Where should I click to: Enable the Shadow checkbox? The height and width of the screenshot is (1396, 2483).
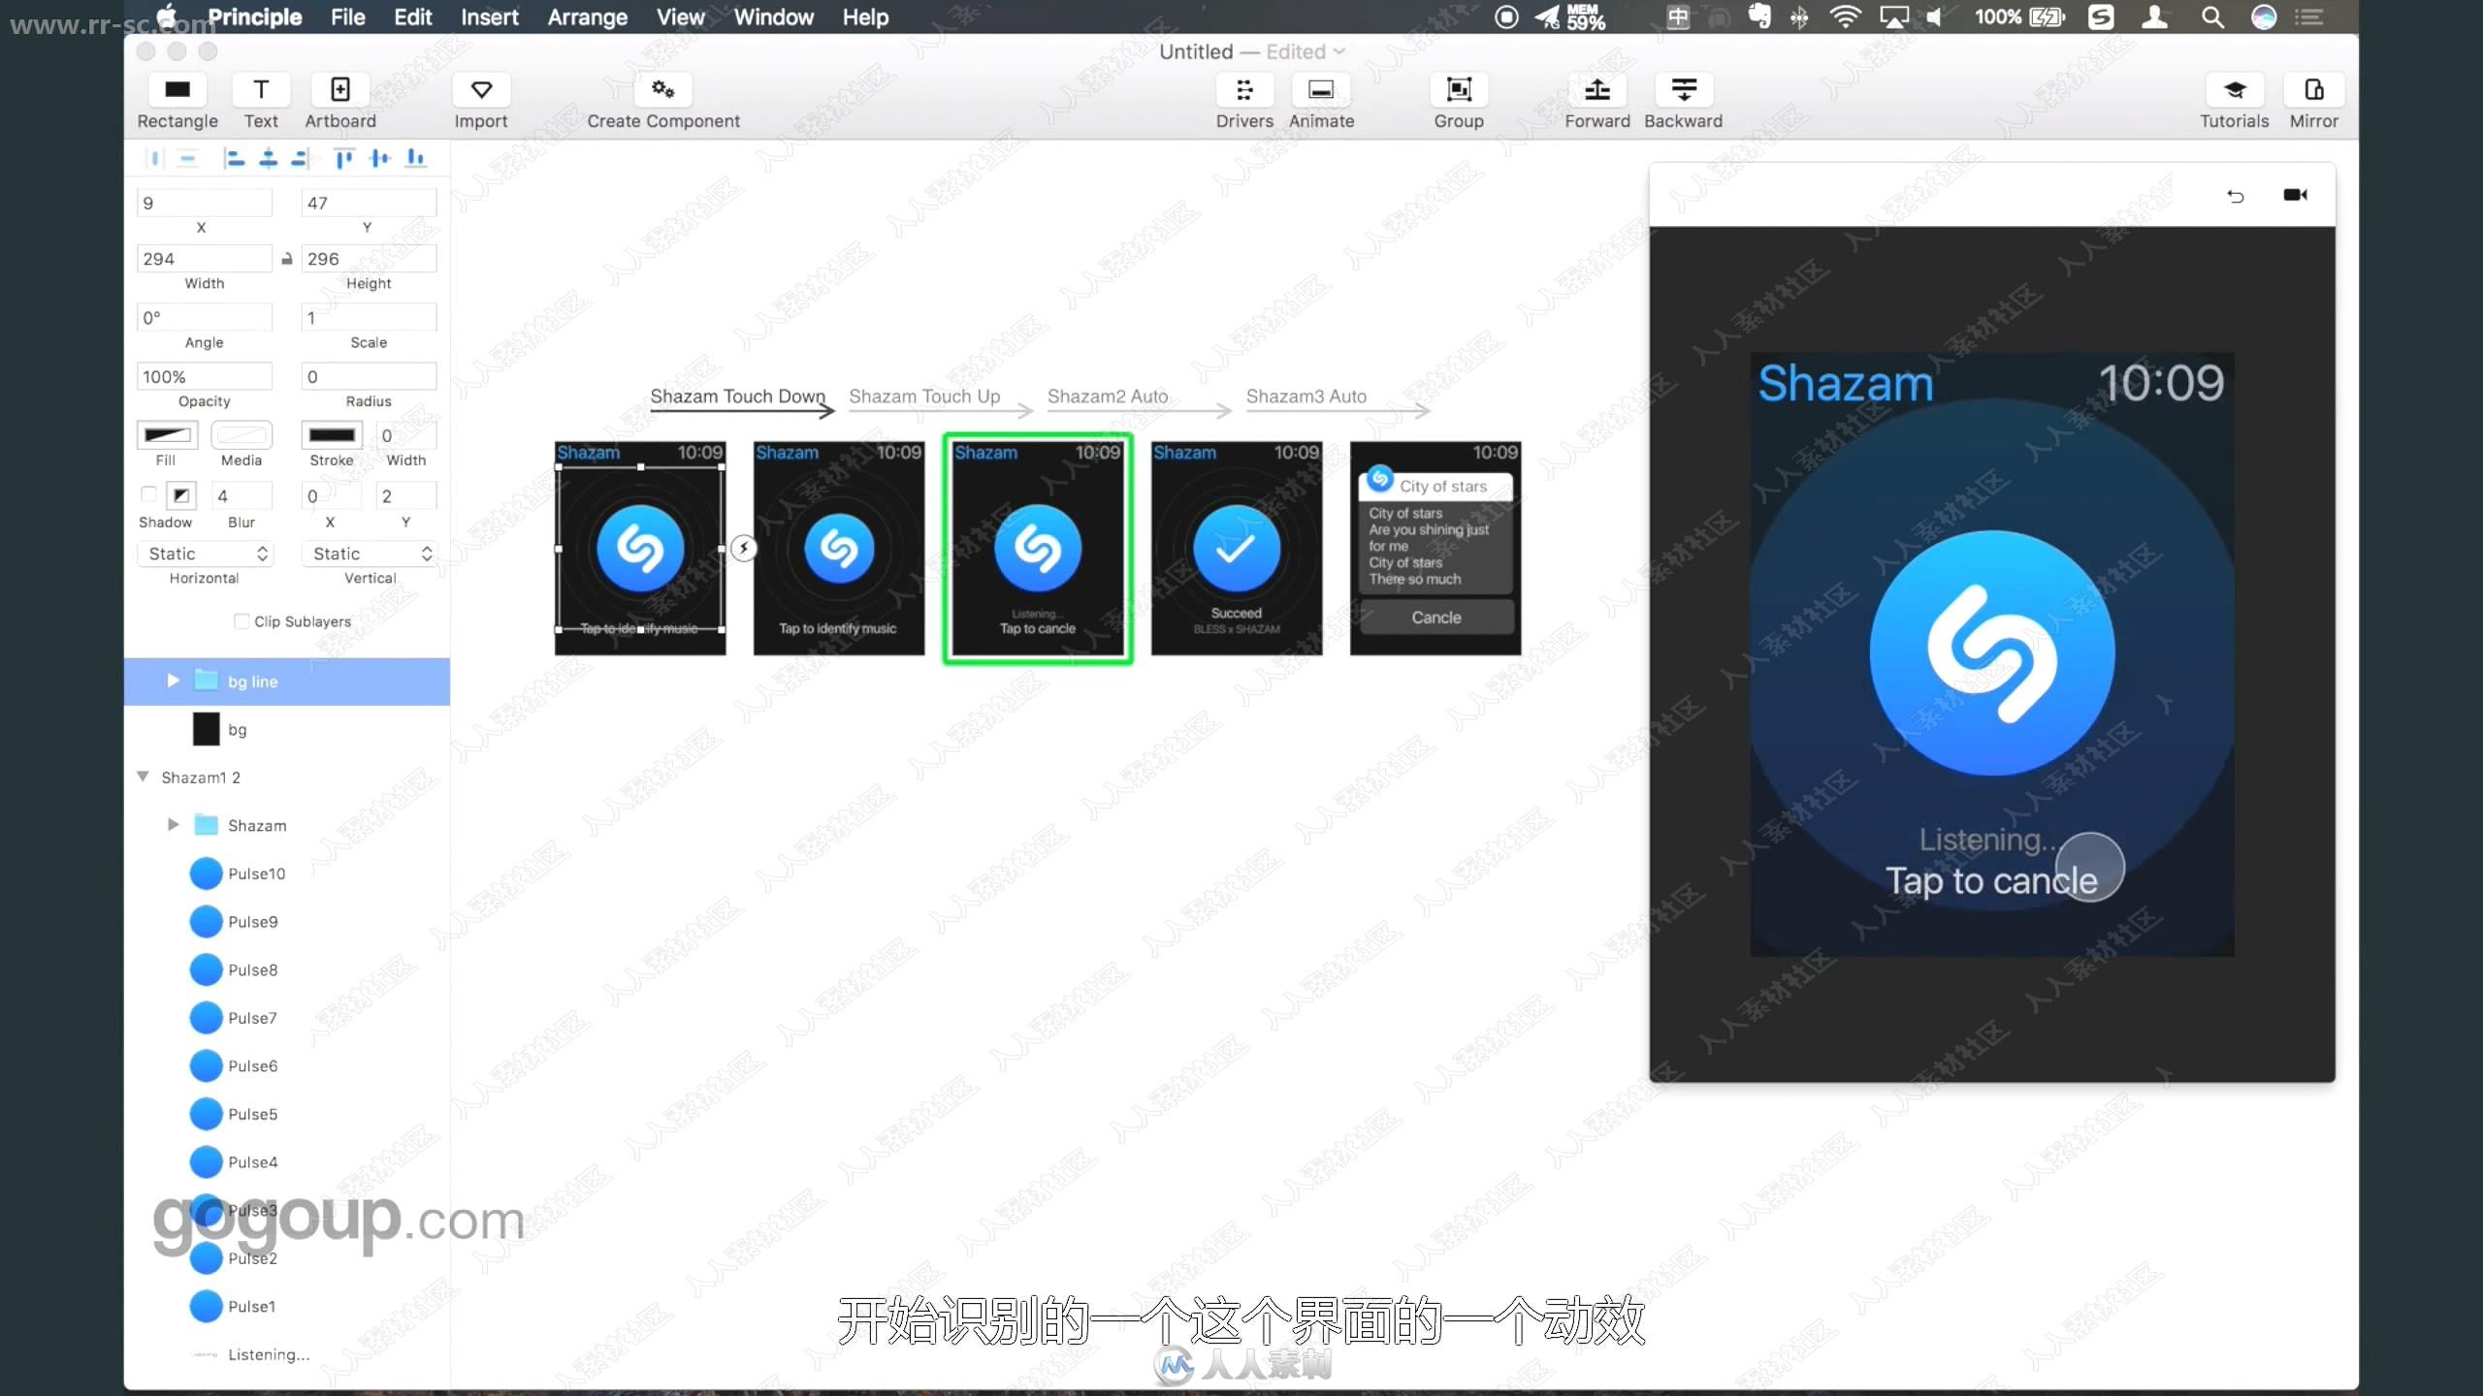(148, 494)
